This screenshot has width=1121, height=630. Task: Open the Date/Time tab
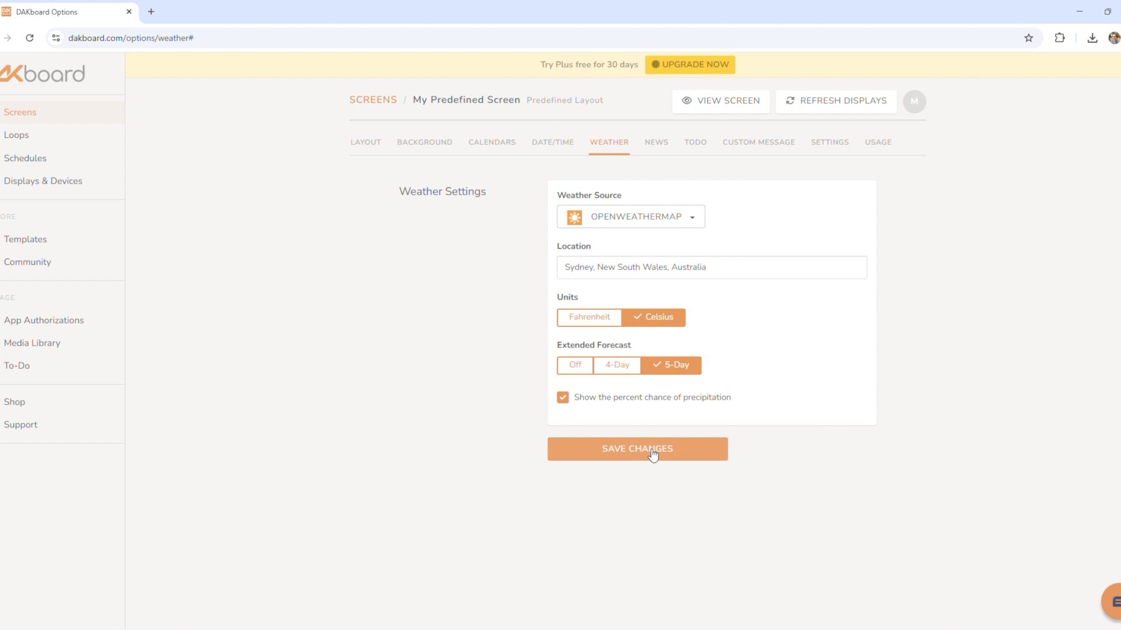pyautogui.click(x=552, y=142)
